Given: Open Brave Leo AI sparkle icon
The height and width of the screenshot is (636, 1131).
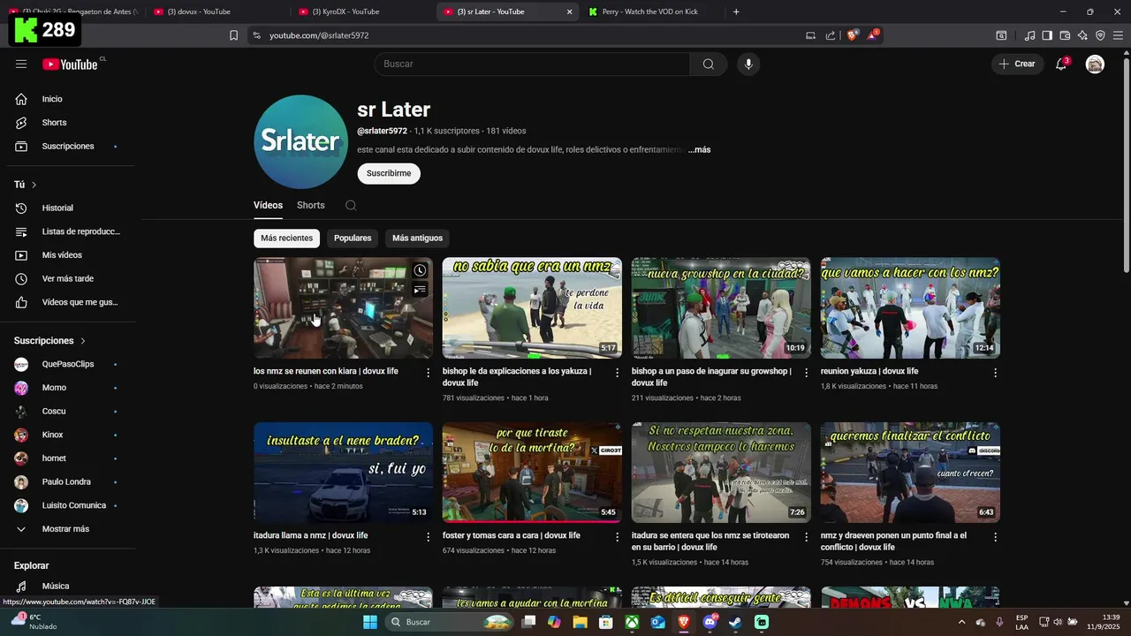Looking at the screenshot, I should click(x=1082, y=35).
